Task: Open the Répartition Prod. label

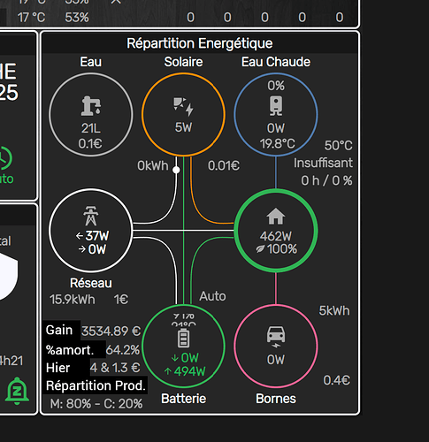Action: click(x=96, y=385)
